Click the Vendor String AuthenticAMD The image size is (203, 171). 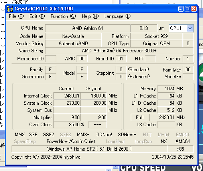73,44
